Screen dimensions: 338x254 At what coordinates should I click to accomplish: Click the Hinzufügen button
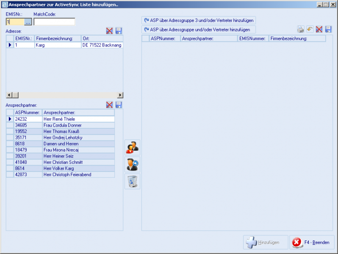tap(266, 243)
